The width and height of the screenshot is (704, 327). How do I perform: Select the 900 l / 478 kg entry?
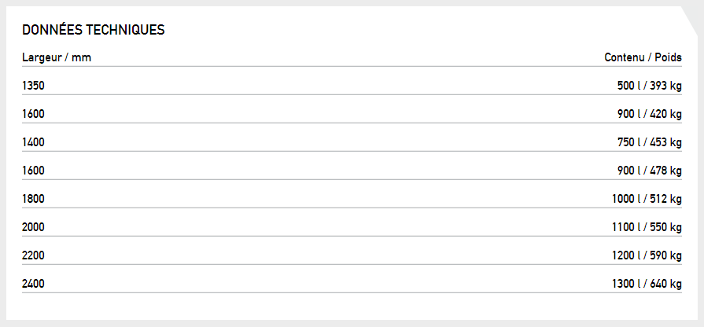tap(649, 171)
